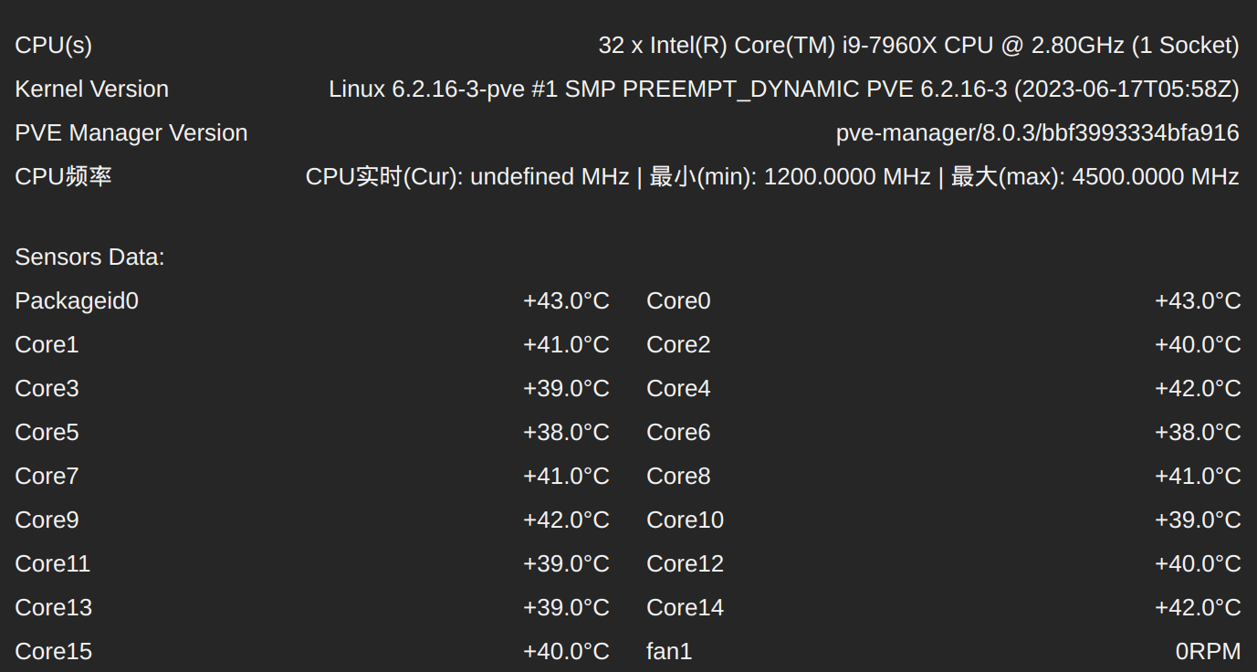Select the fan1 0RPM reading
Screen dimensions: 1257x672
click(x=1209, y=652)
